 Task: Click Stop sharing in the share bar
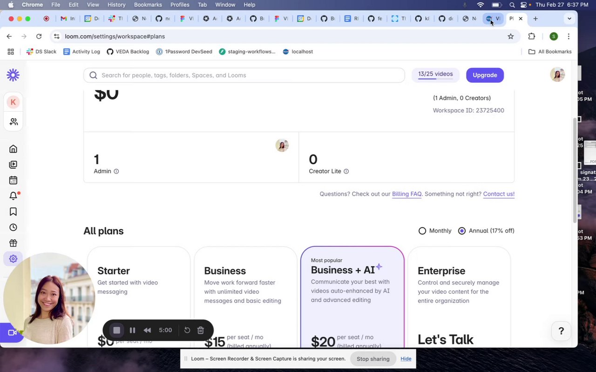(x=373, y=359)
